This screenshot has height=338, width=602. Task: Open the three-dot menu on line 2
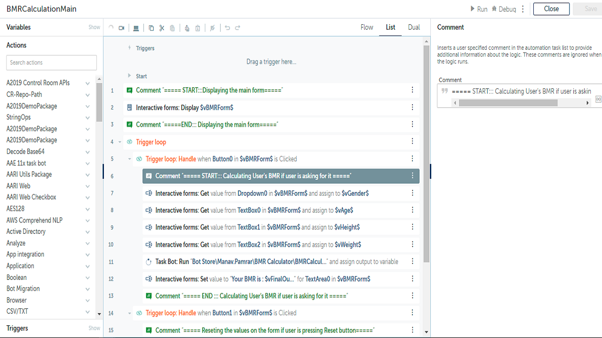coord(412,108)
